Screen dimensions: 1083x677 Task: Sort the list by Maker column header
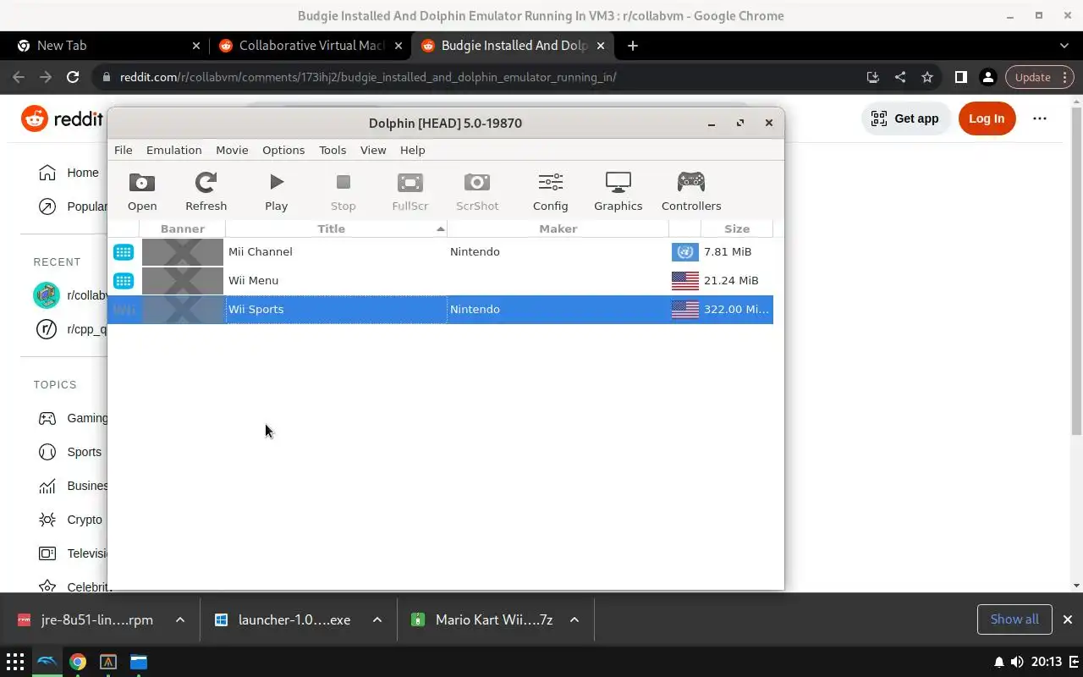point(558,228)
